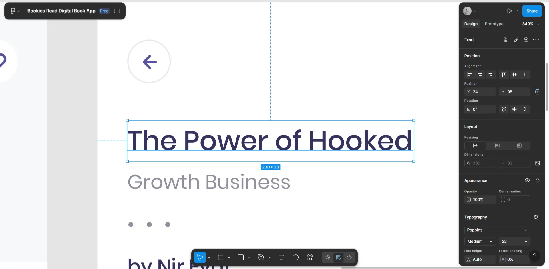Switch to the Design tab

(x=471, y=24)
